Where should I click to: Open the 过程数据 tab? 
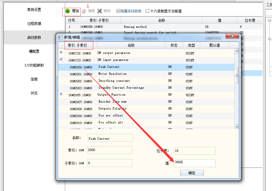pyautogui.click(x=34, y=23)
